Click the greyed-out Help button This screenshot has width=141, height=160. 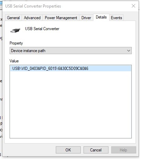tap(124, 150)
